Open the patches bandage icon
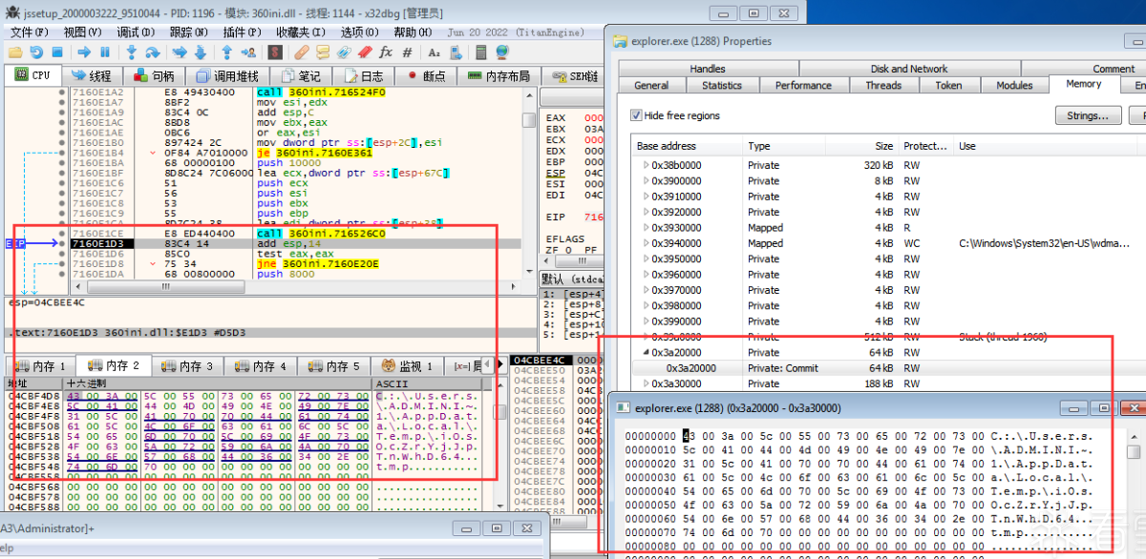 point(302,52)
